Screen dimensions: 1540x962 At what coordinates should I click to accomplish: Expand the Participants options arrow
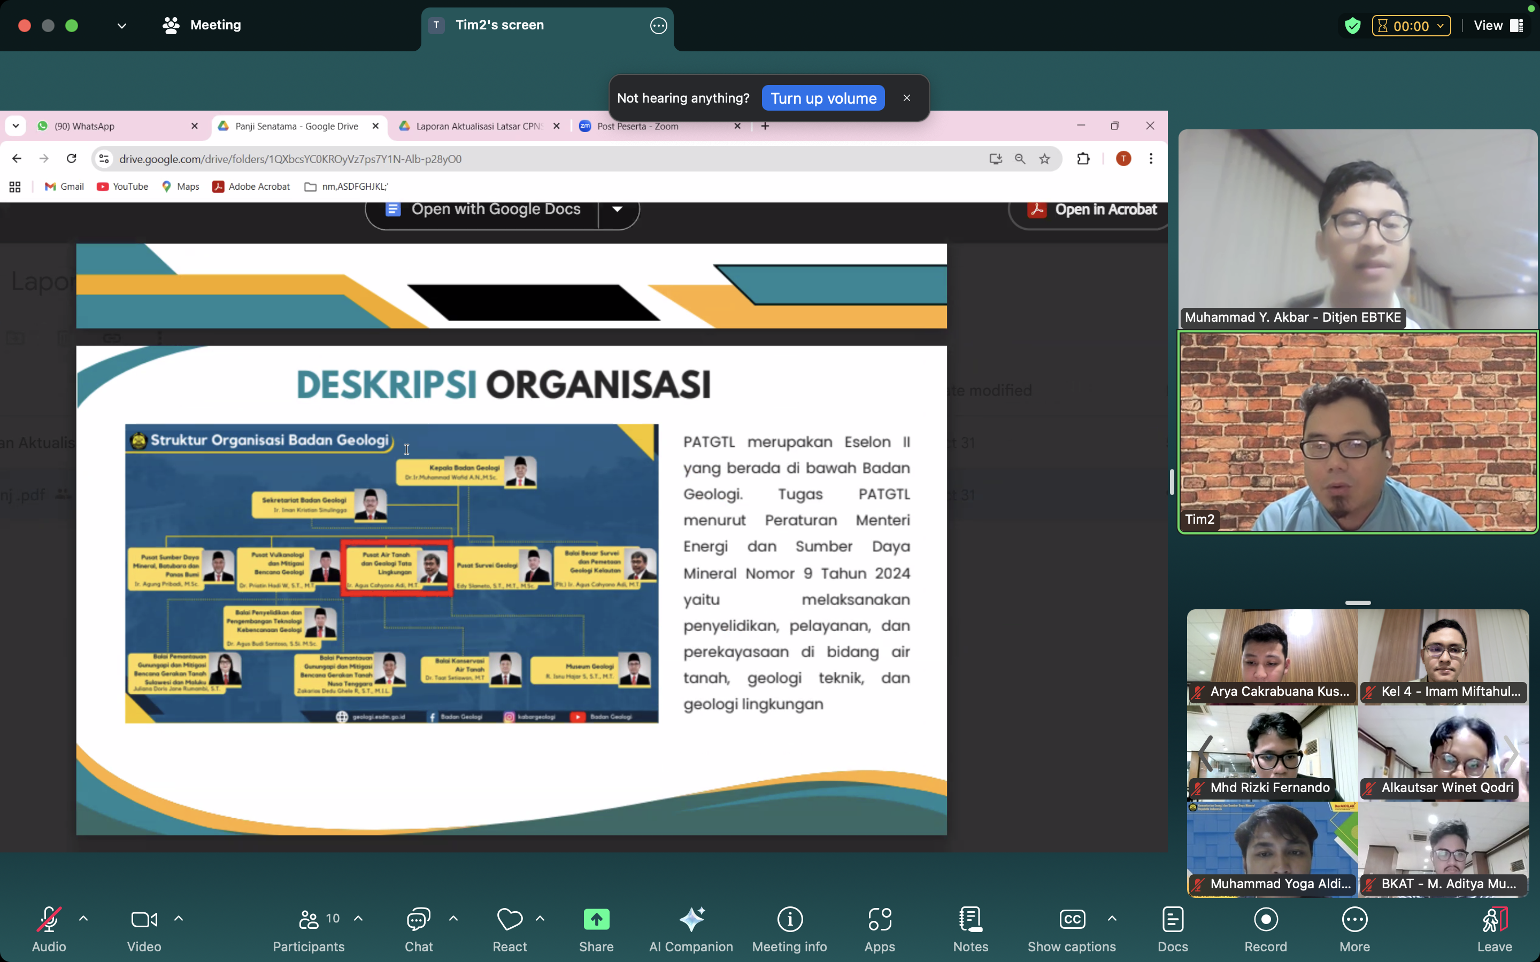tap(358, 918)
